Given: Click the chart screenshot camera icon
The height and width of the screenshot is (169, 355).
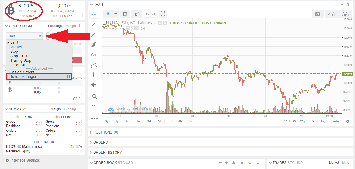Looking at the screenshot, I should click(317, 14).
